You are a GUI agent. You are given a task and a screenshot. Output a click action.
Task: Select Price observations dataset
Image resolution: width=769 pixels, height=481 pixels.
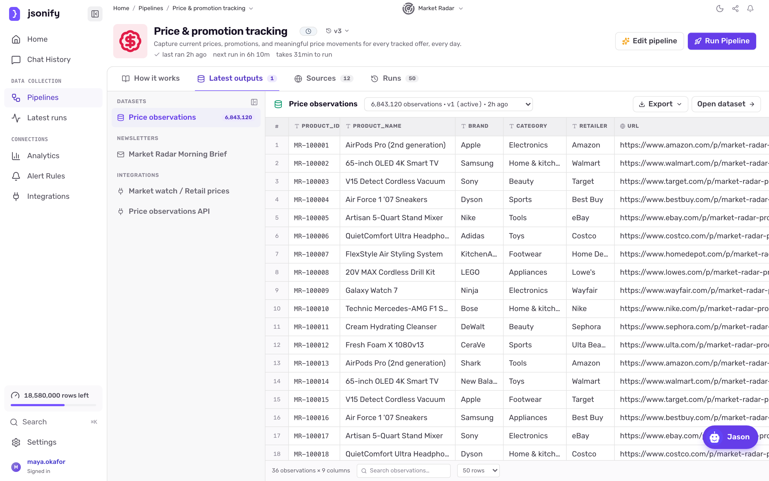186,117
